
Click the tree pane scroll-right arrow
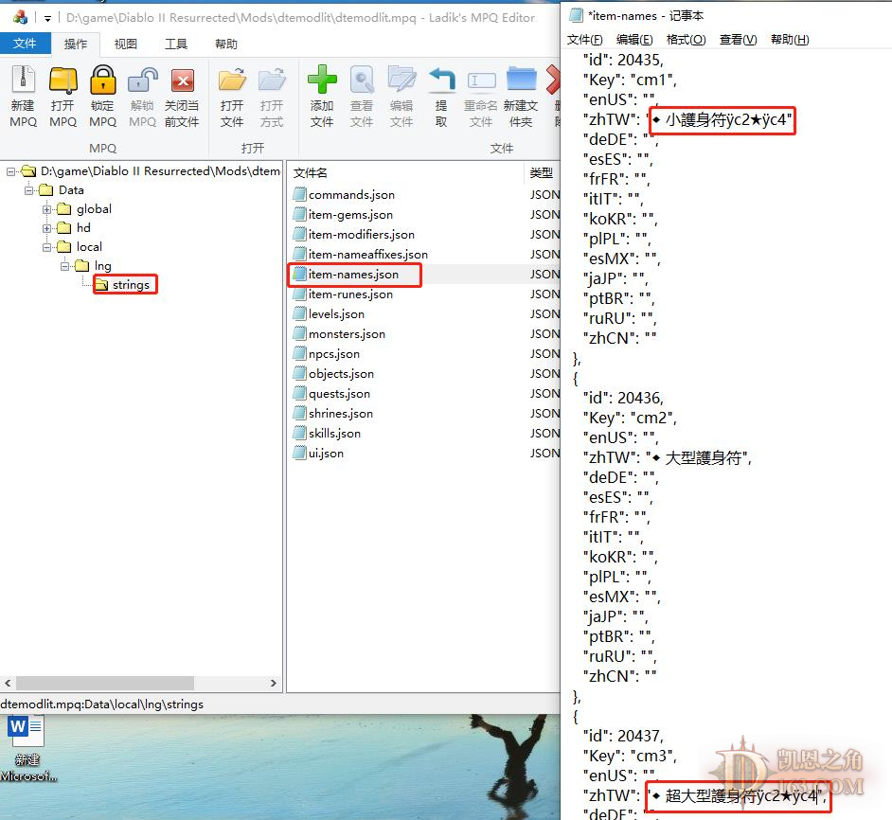point(274,683)
